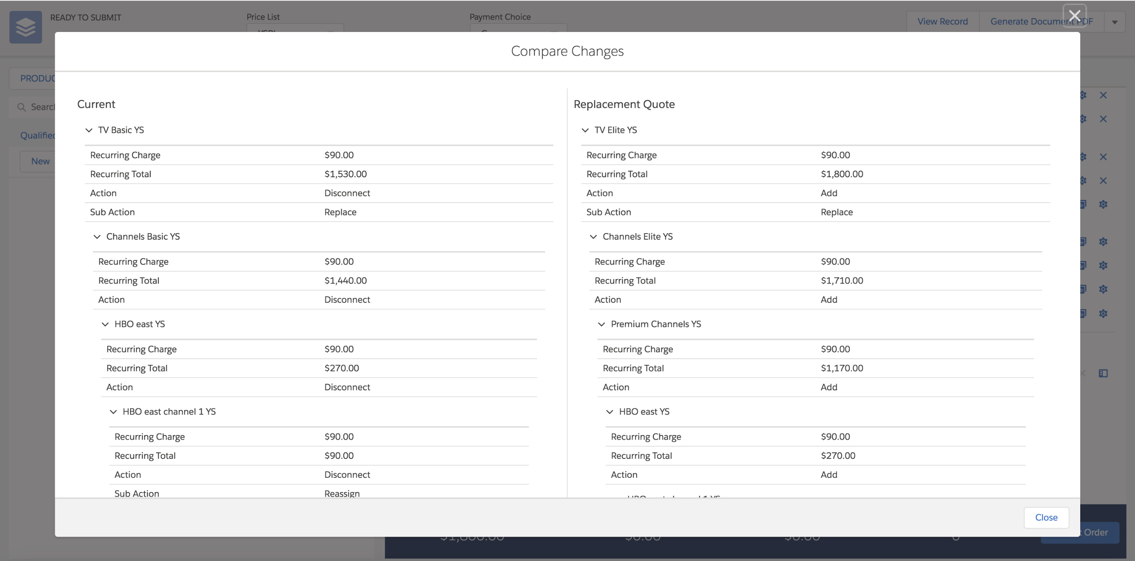The width and height of the screenshot is (1135, 561).
Task: Click the $1,170.00 recurring total value
Action: 842,368
